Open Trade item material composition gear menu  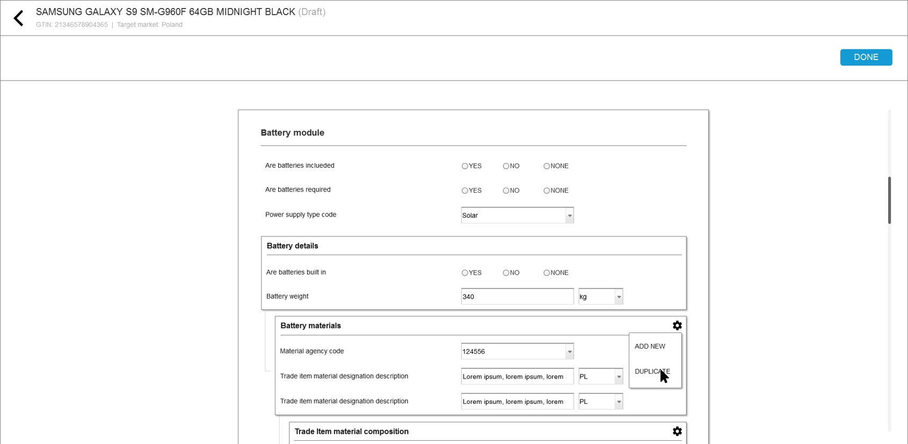point(677,431)
